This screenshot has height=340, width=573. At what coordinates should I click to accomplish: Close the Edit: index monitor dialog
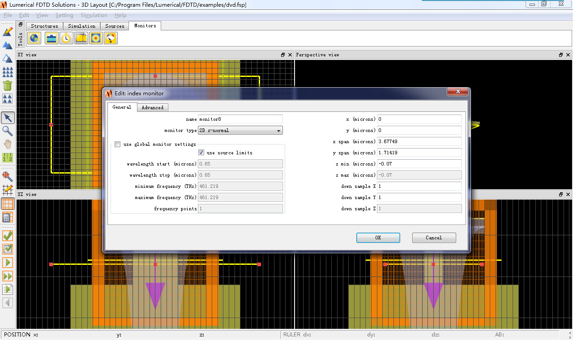point(458,91)
